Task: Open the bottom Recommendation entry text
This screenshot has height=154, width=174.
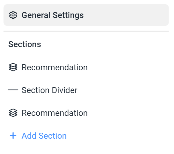Action: [55, 113]
